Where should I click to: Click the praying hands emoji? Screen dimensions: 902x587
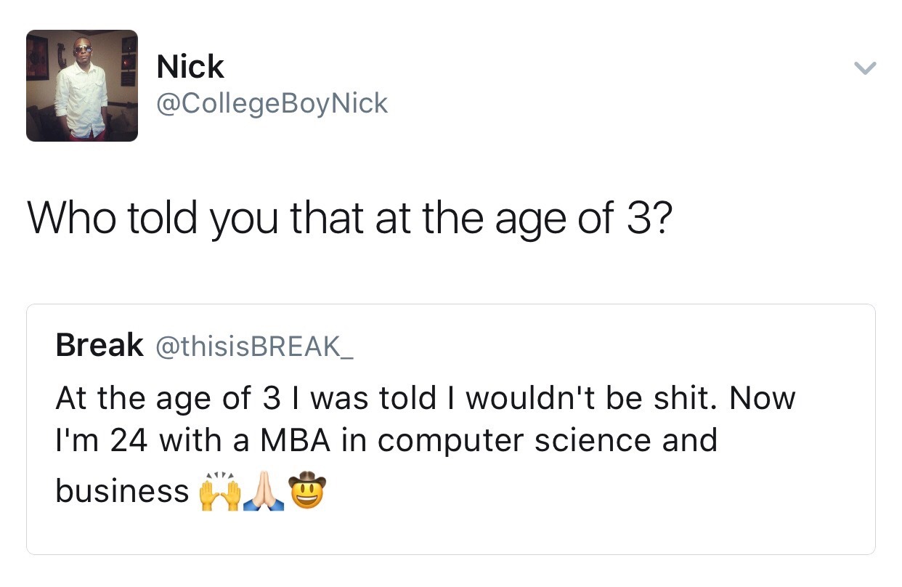pyautogui.click(x=264, y=492)
